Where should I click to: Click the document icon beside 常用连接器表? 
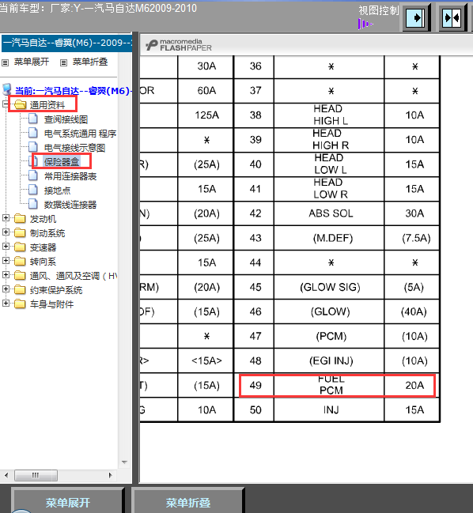(32, 175)
